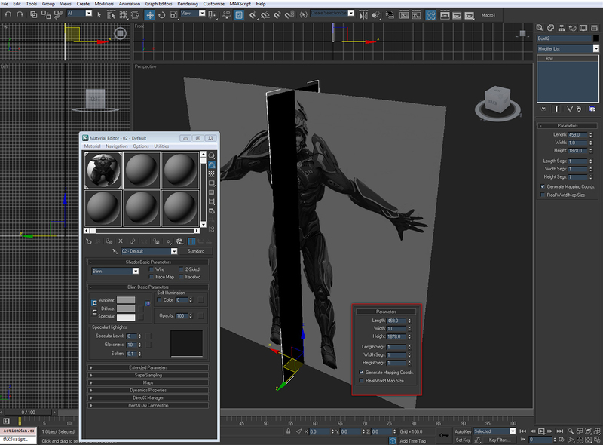The image size is (603, 445).
Task: Click the ViewCube in Perspective viewport
Action: (x=497, y=100)
